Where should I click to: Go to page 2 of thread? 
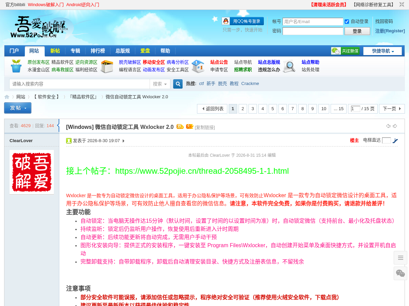(243, 109)
